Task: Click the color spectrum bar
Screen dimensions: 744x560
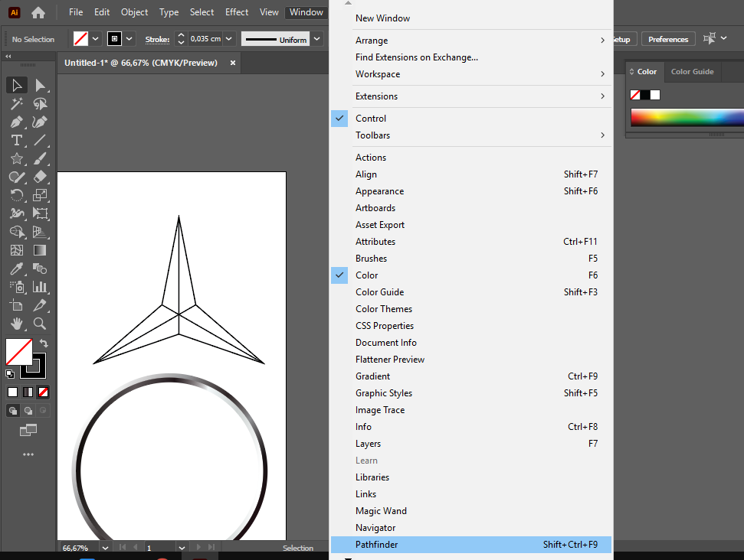Action: [686, 118]
